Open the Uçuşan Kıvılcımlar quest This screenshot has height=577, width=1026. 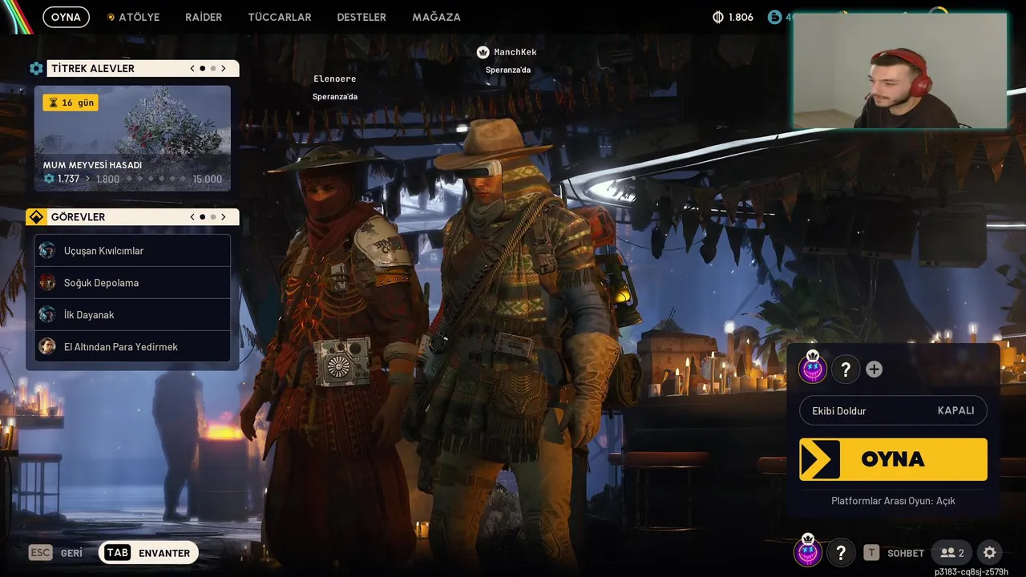(132, 251)
